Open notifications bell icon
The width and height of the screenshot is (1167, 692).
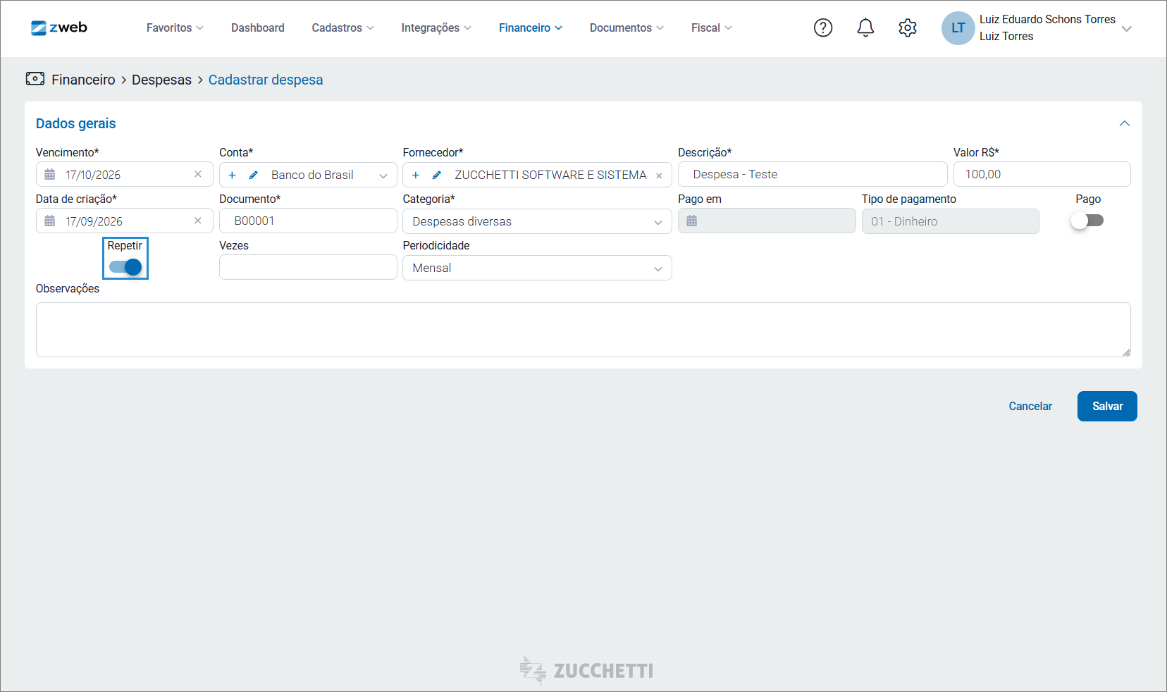click(865, 27)
